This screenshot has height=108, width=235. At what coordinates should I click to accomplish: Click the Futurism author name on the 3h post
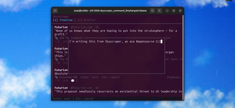click(61, 88)
